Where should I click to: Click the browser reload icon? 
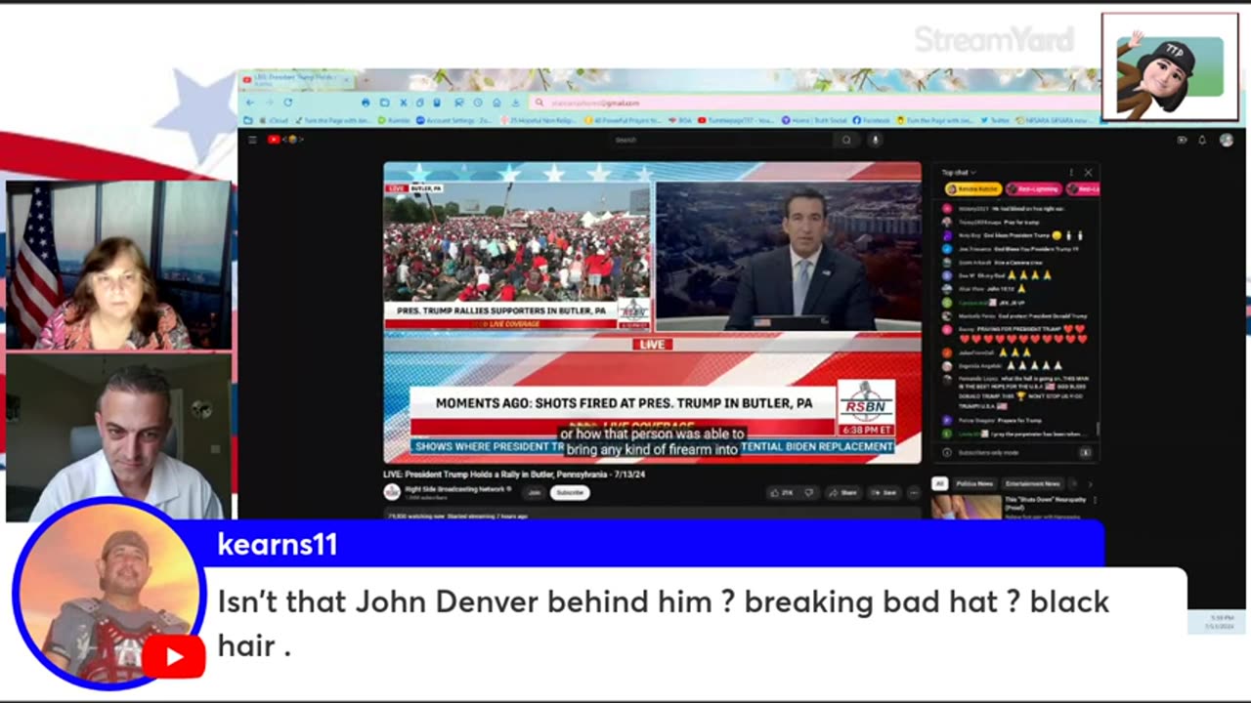(287, 103)
